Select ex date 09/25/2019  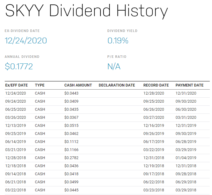point(16,134)
